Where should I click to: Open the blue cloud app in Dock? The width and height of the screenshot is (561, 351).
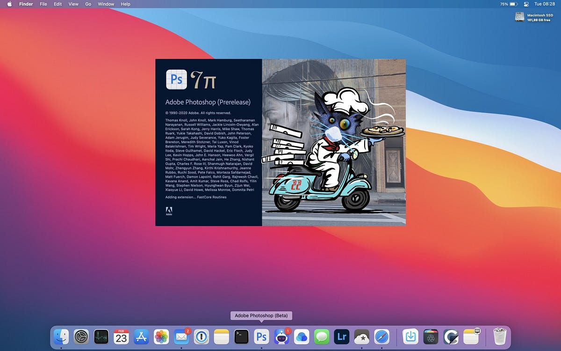click(x=302, y=336)
